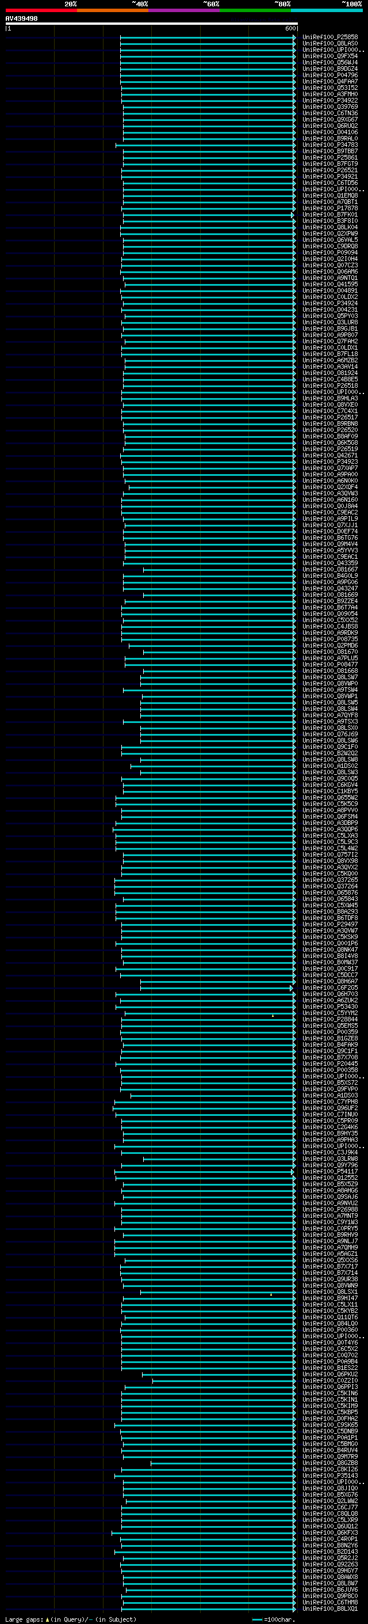The image size is (368, 1624).
Task: Open hit UniRef100_A3FMH0
Action: point(329,94)
